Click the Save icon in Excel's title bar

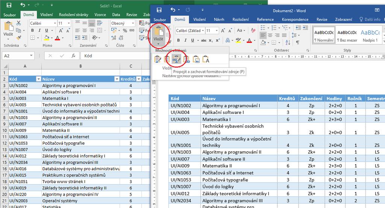pos(9,5)
